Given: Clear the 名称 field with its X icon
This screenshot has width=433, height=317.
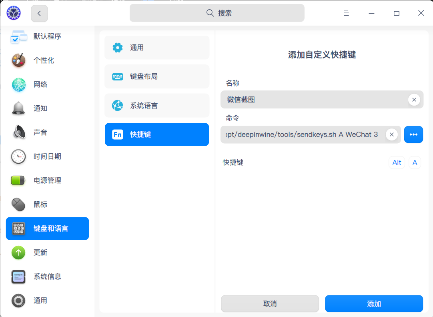Looking at the screenshot, I should coord(414,100).
